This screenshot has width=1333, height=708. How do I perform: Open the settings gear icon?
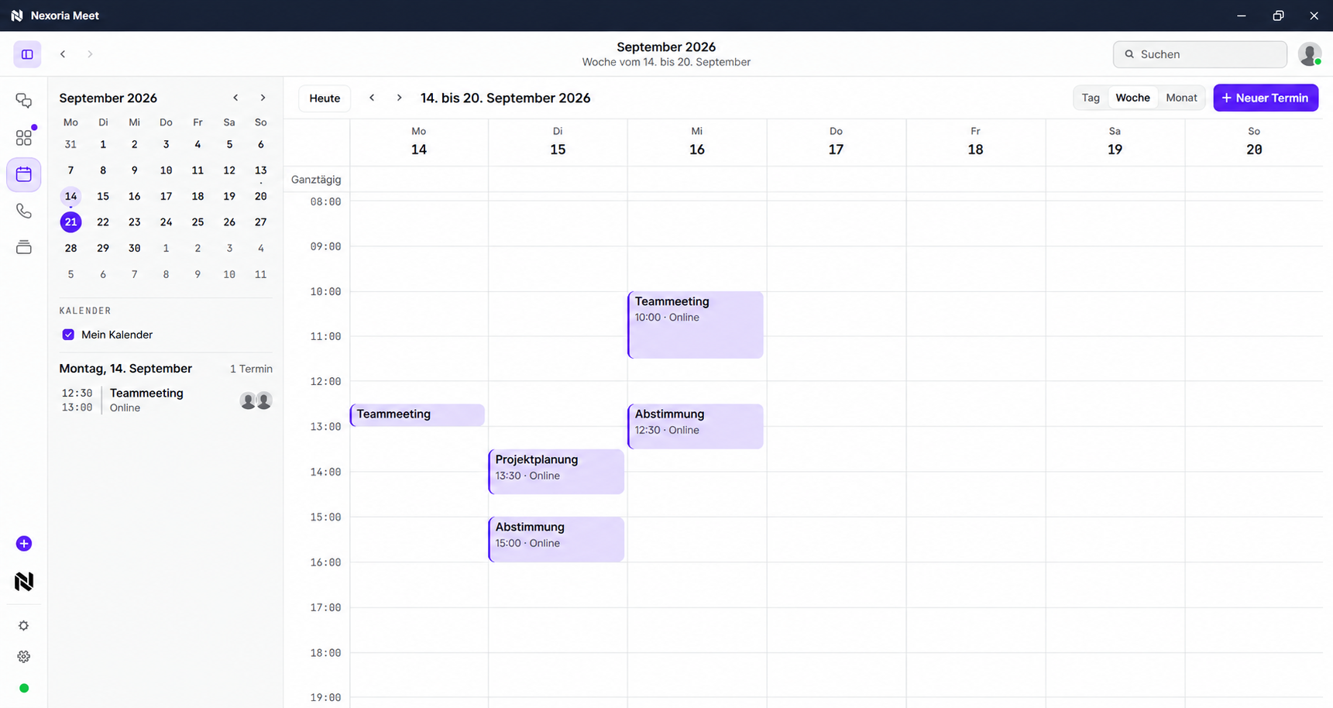(x=24, y=656)
